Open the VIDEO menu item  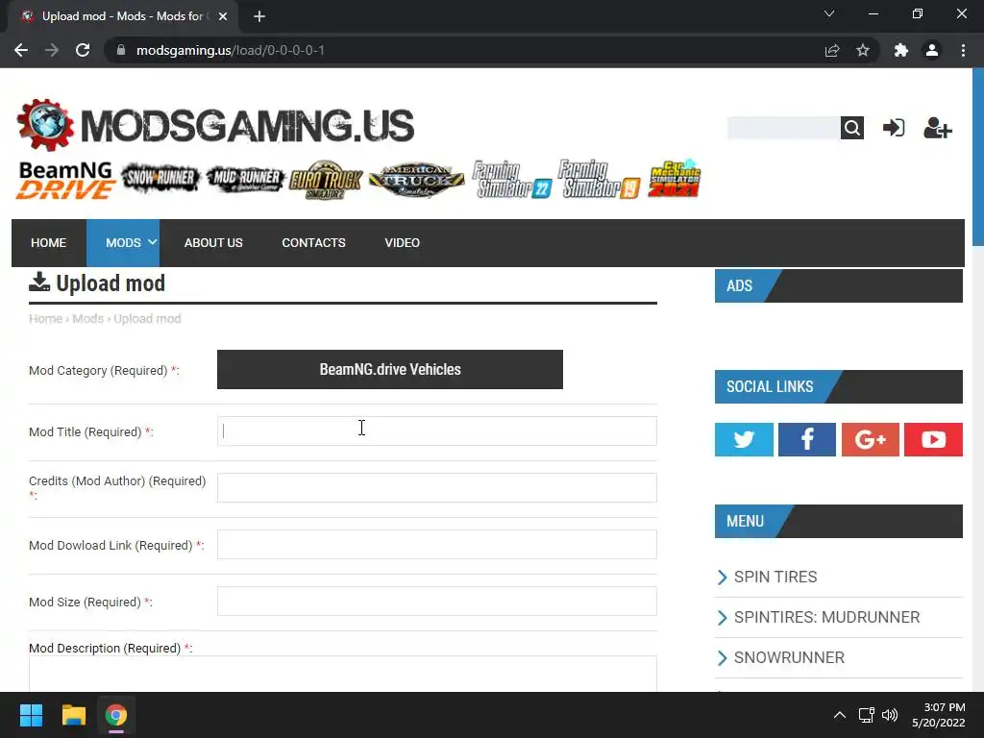tap(403, 243)
